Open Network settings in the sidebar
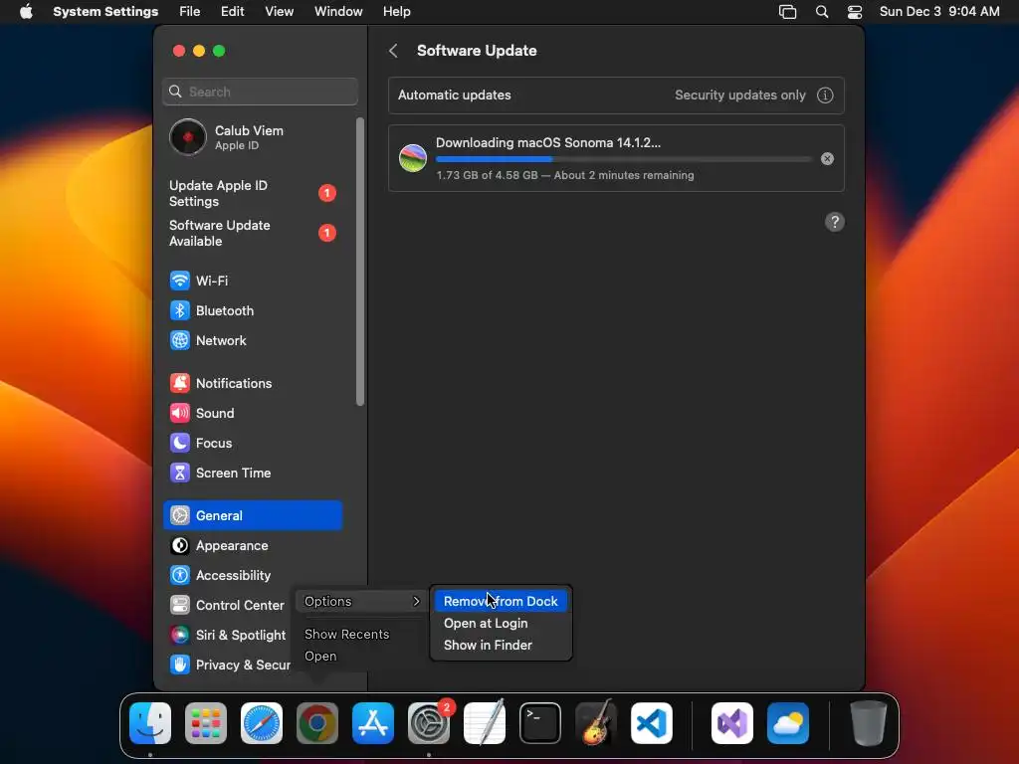 (252, 340)
